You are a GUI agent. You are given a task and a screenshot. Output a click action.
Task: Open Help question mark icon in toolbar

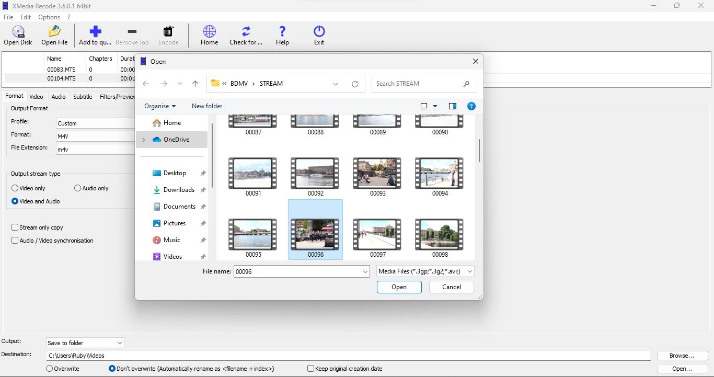tap(282, 32)
